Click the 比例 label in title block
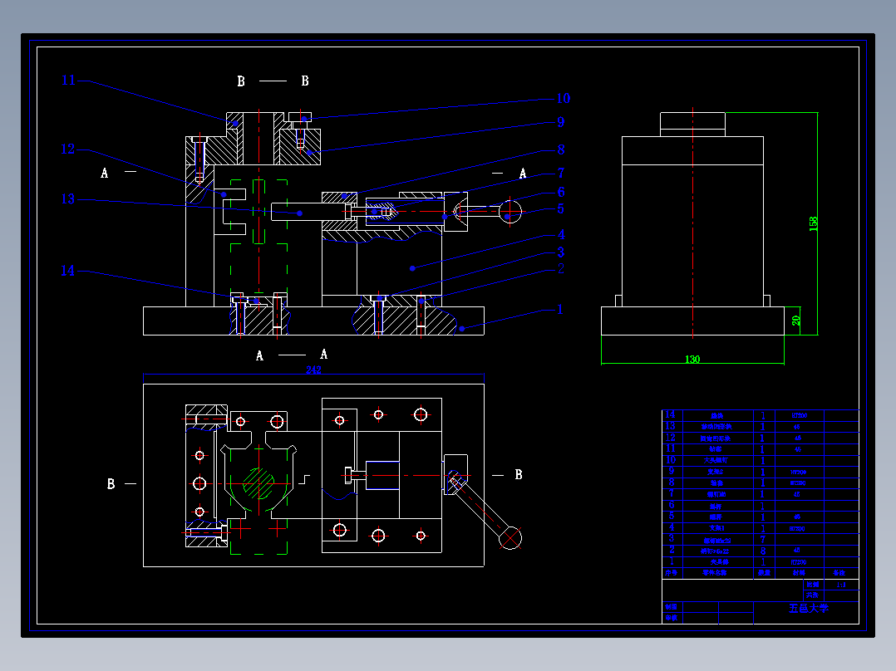This screenshot has width=896, height=671. point(812,585)
